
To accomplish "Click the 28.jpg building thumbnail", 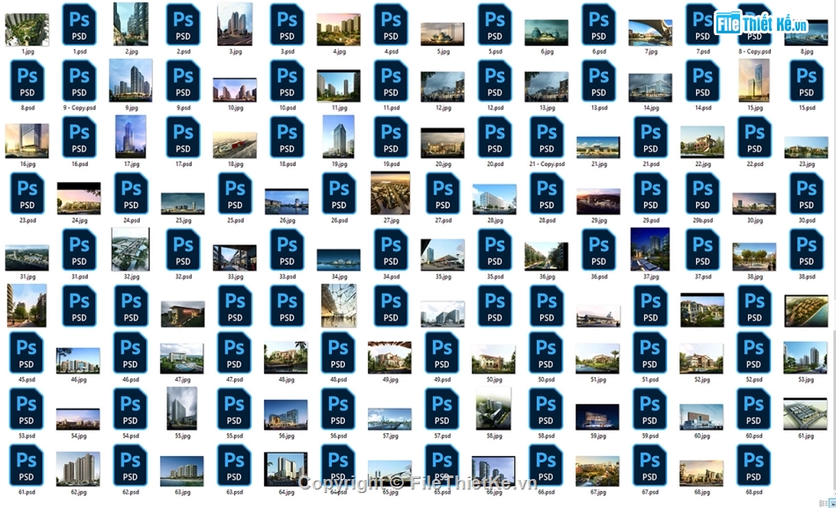I will pos(495,200).
